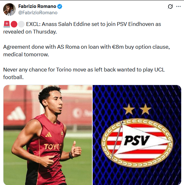
Task: Click the tweet text starting with EXCL
Action: [82, 28]
